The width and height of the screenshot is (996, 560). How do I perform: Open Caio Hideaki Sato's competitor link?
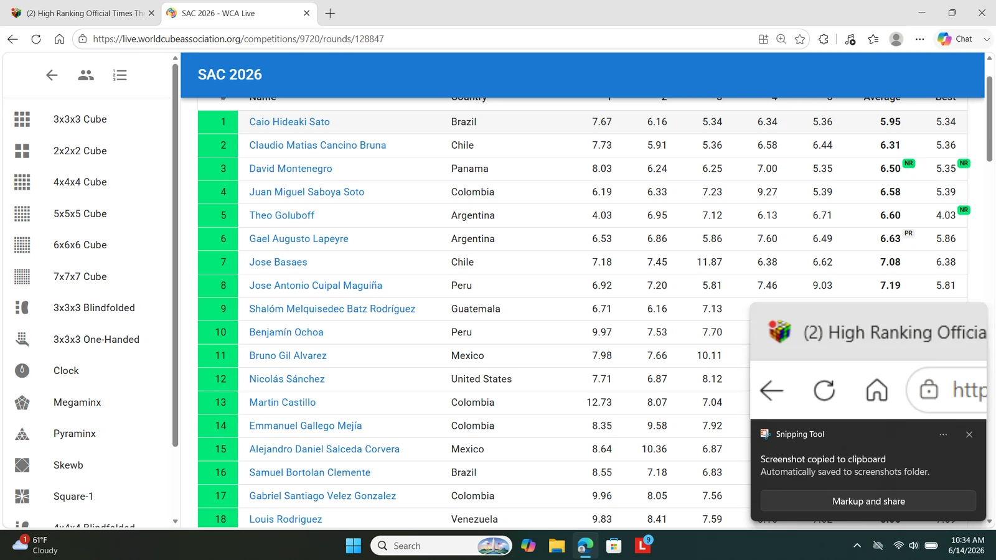pos(289,122)
